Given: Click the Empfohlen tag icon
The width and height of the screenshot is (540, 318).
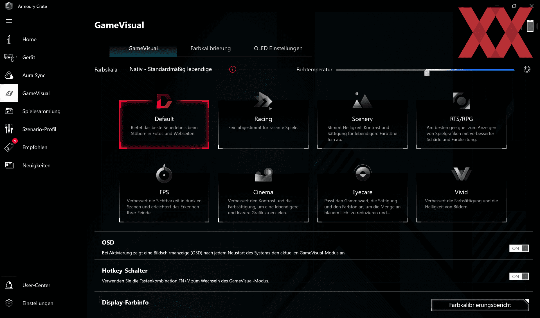Looking at the screenshot, I should (9, 147).
